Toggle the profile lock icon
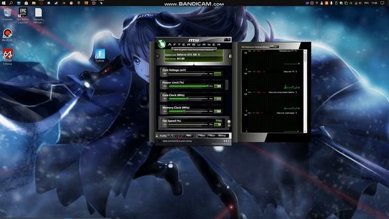This screenshot has height=219, width=389. [x=157, y=136]
